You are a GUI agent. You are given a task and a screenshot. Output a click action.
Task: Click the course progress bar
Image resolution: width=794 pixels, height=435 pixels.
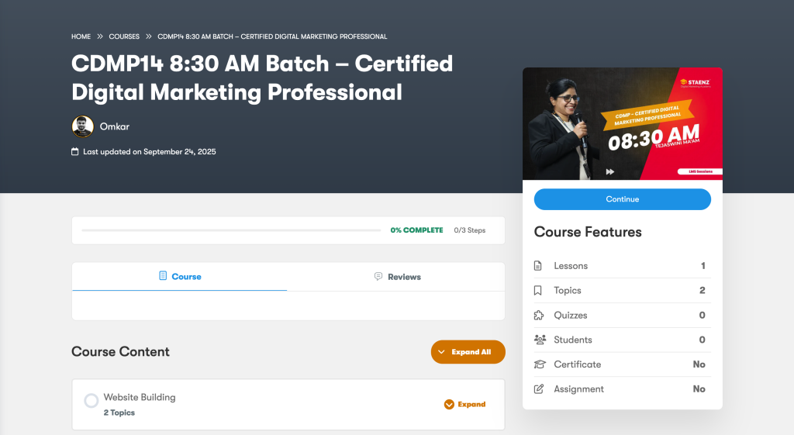233,230
